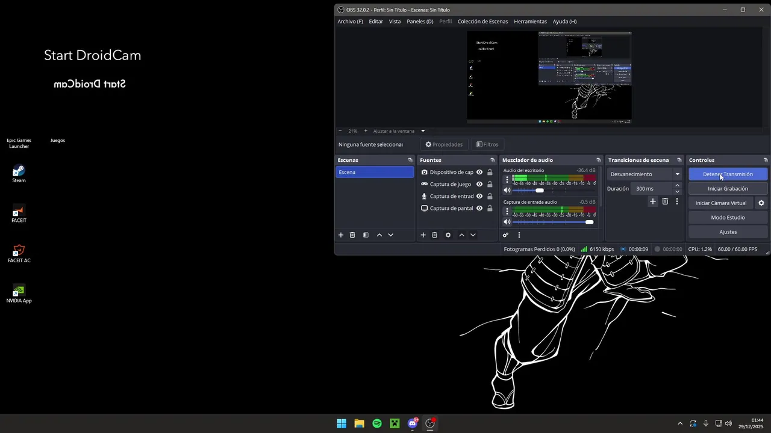
Task: Move source down in Fuentes panel
Action: (x=473, y=235)
